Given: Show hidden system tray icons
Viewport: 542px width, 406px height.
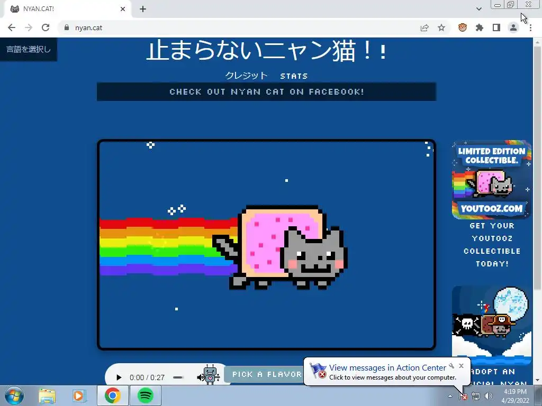Looking at the screenshot, I should coord(450,396).
